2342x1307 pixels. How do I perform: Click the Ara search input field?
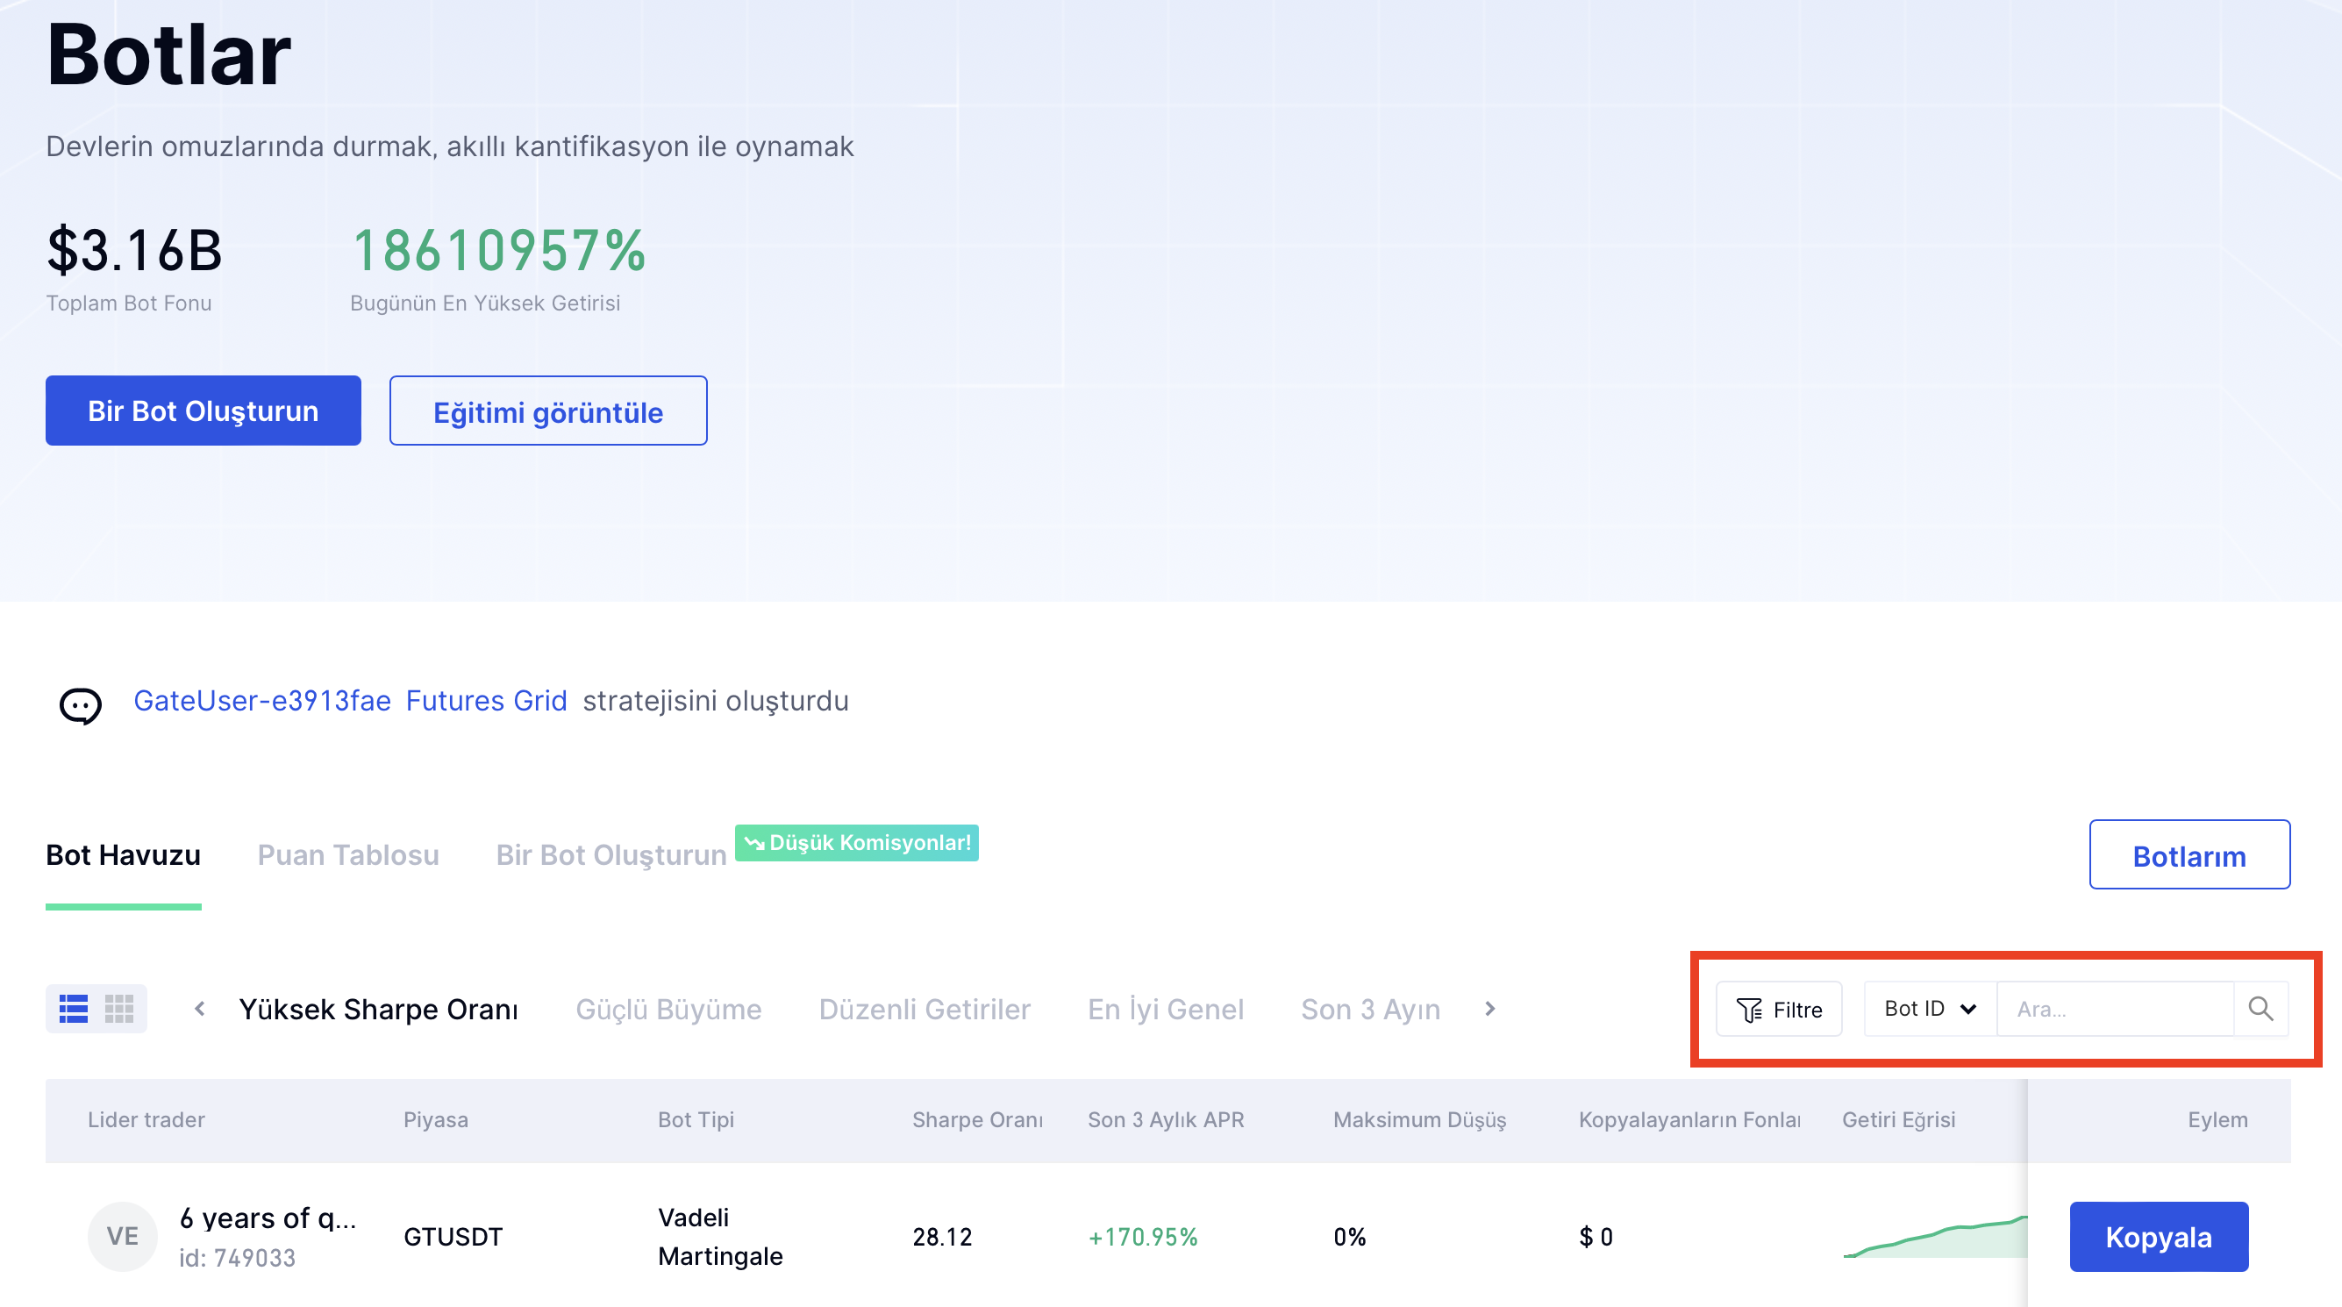coord(2115,1009)
